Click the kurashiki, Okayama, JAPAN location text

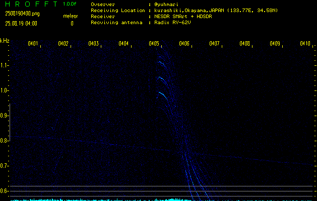pyautogui.click(x=216, y=11)
